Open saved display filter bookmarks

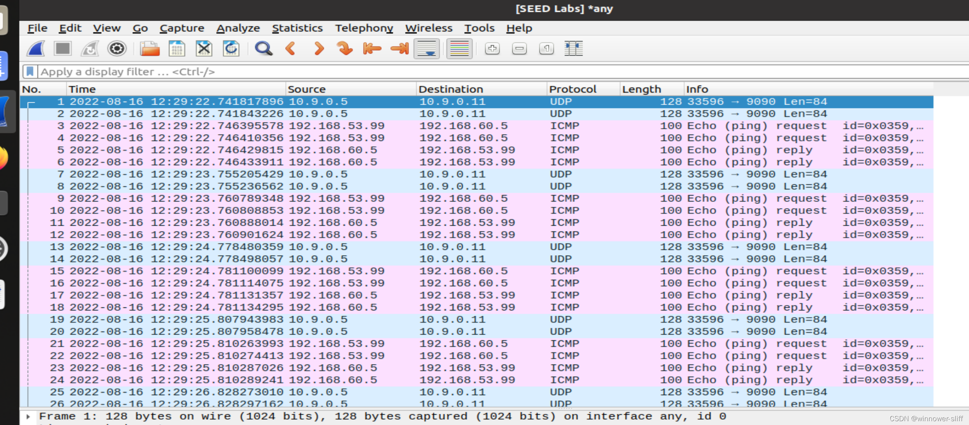31,71
